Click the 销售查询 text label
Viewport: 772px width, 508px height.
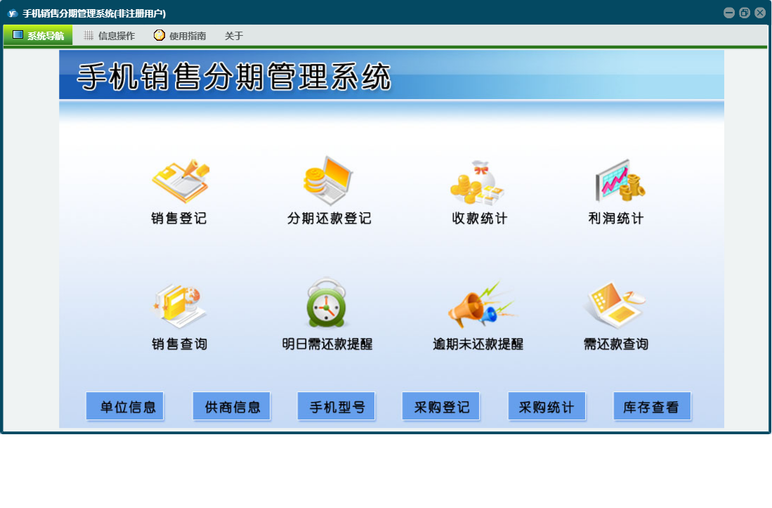tap(179, 344)
